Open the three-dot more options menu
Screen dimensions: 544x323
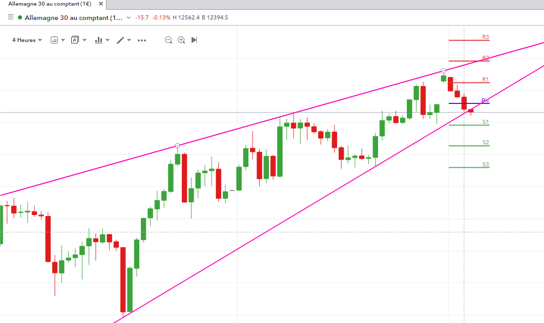tap(142, 40)
